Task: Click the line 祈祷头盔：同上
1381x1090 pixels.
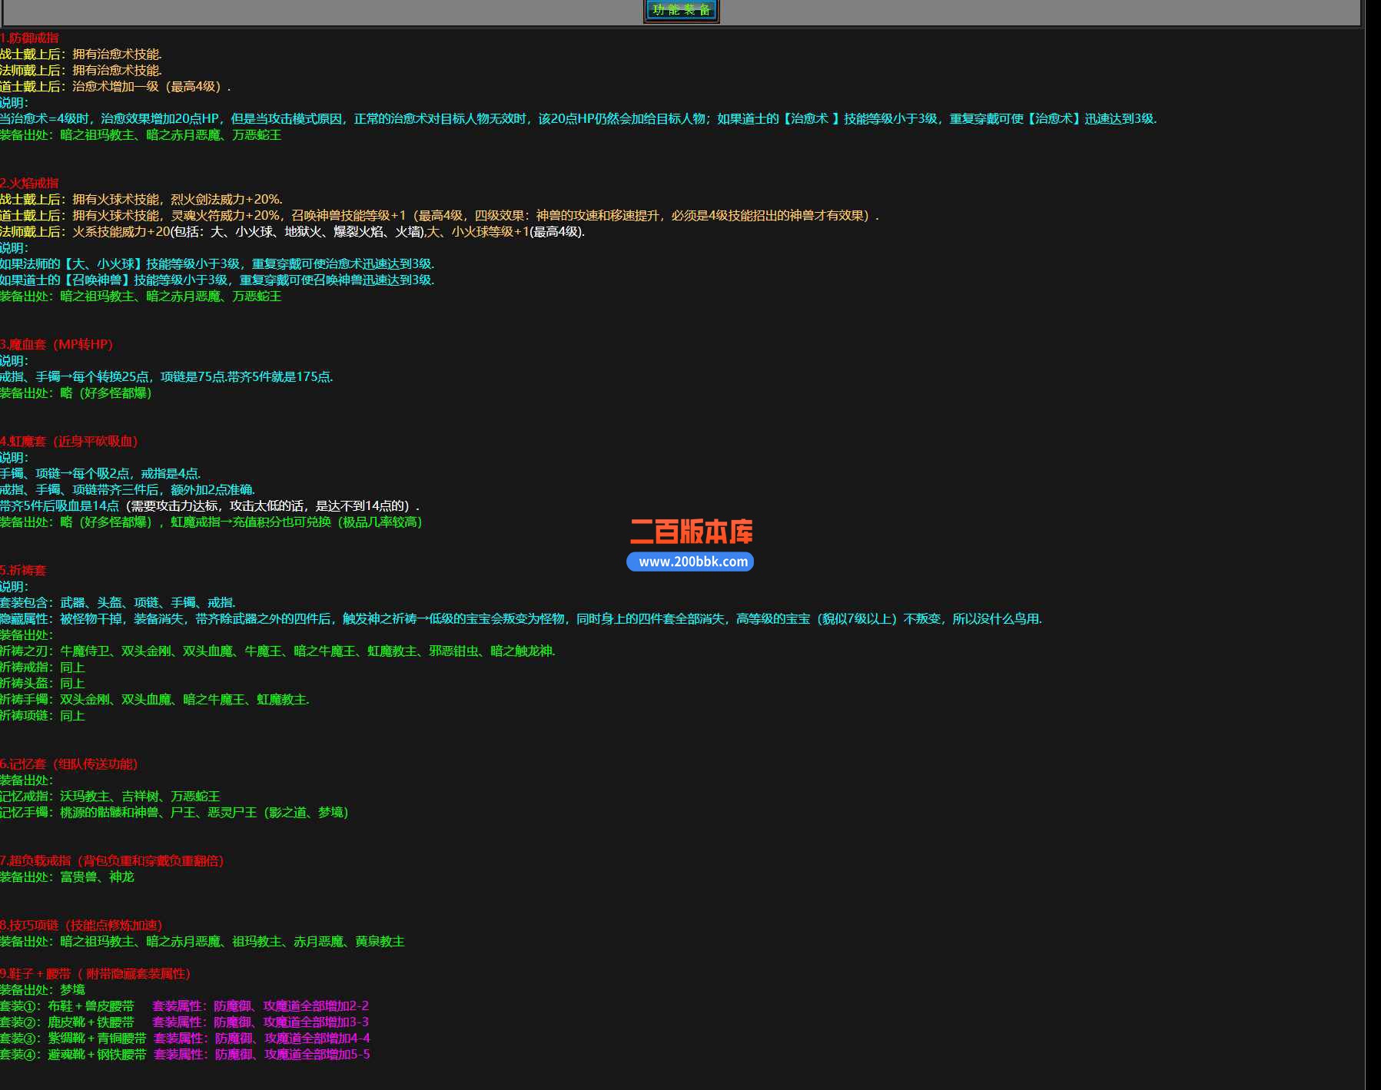Action: click(42, 683)
